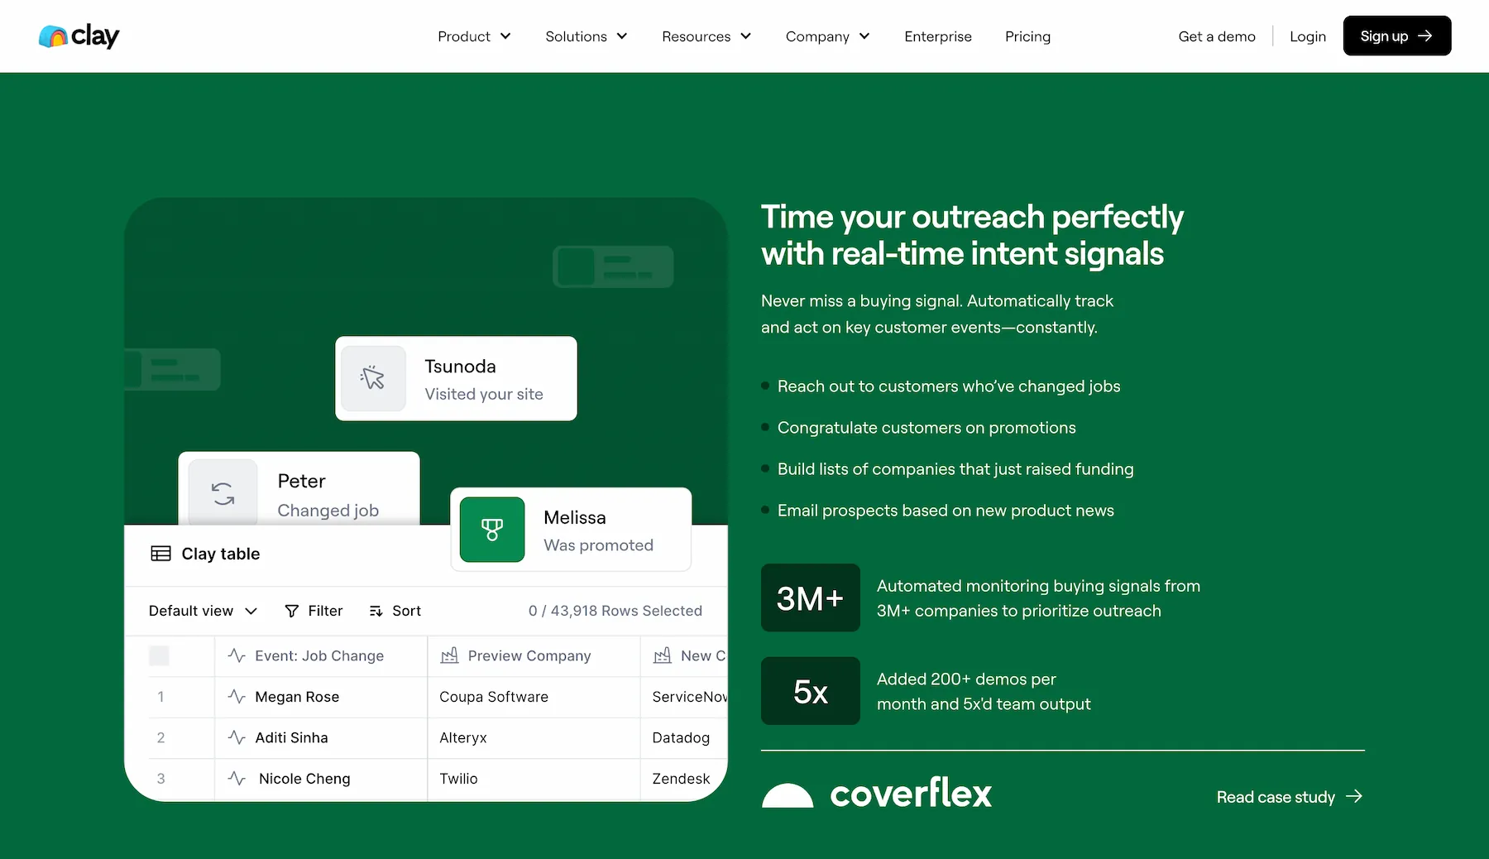1489x859 pixels.
Task: Open the Pricing page
Action: coord(1027,36)
